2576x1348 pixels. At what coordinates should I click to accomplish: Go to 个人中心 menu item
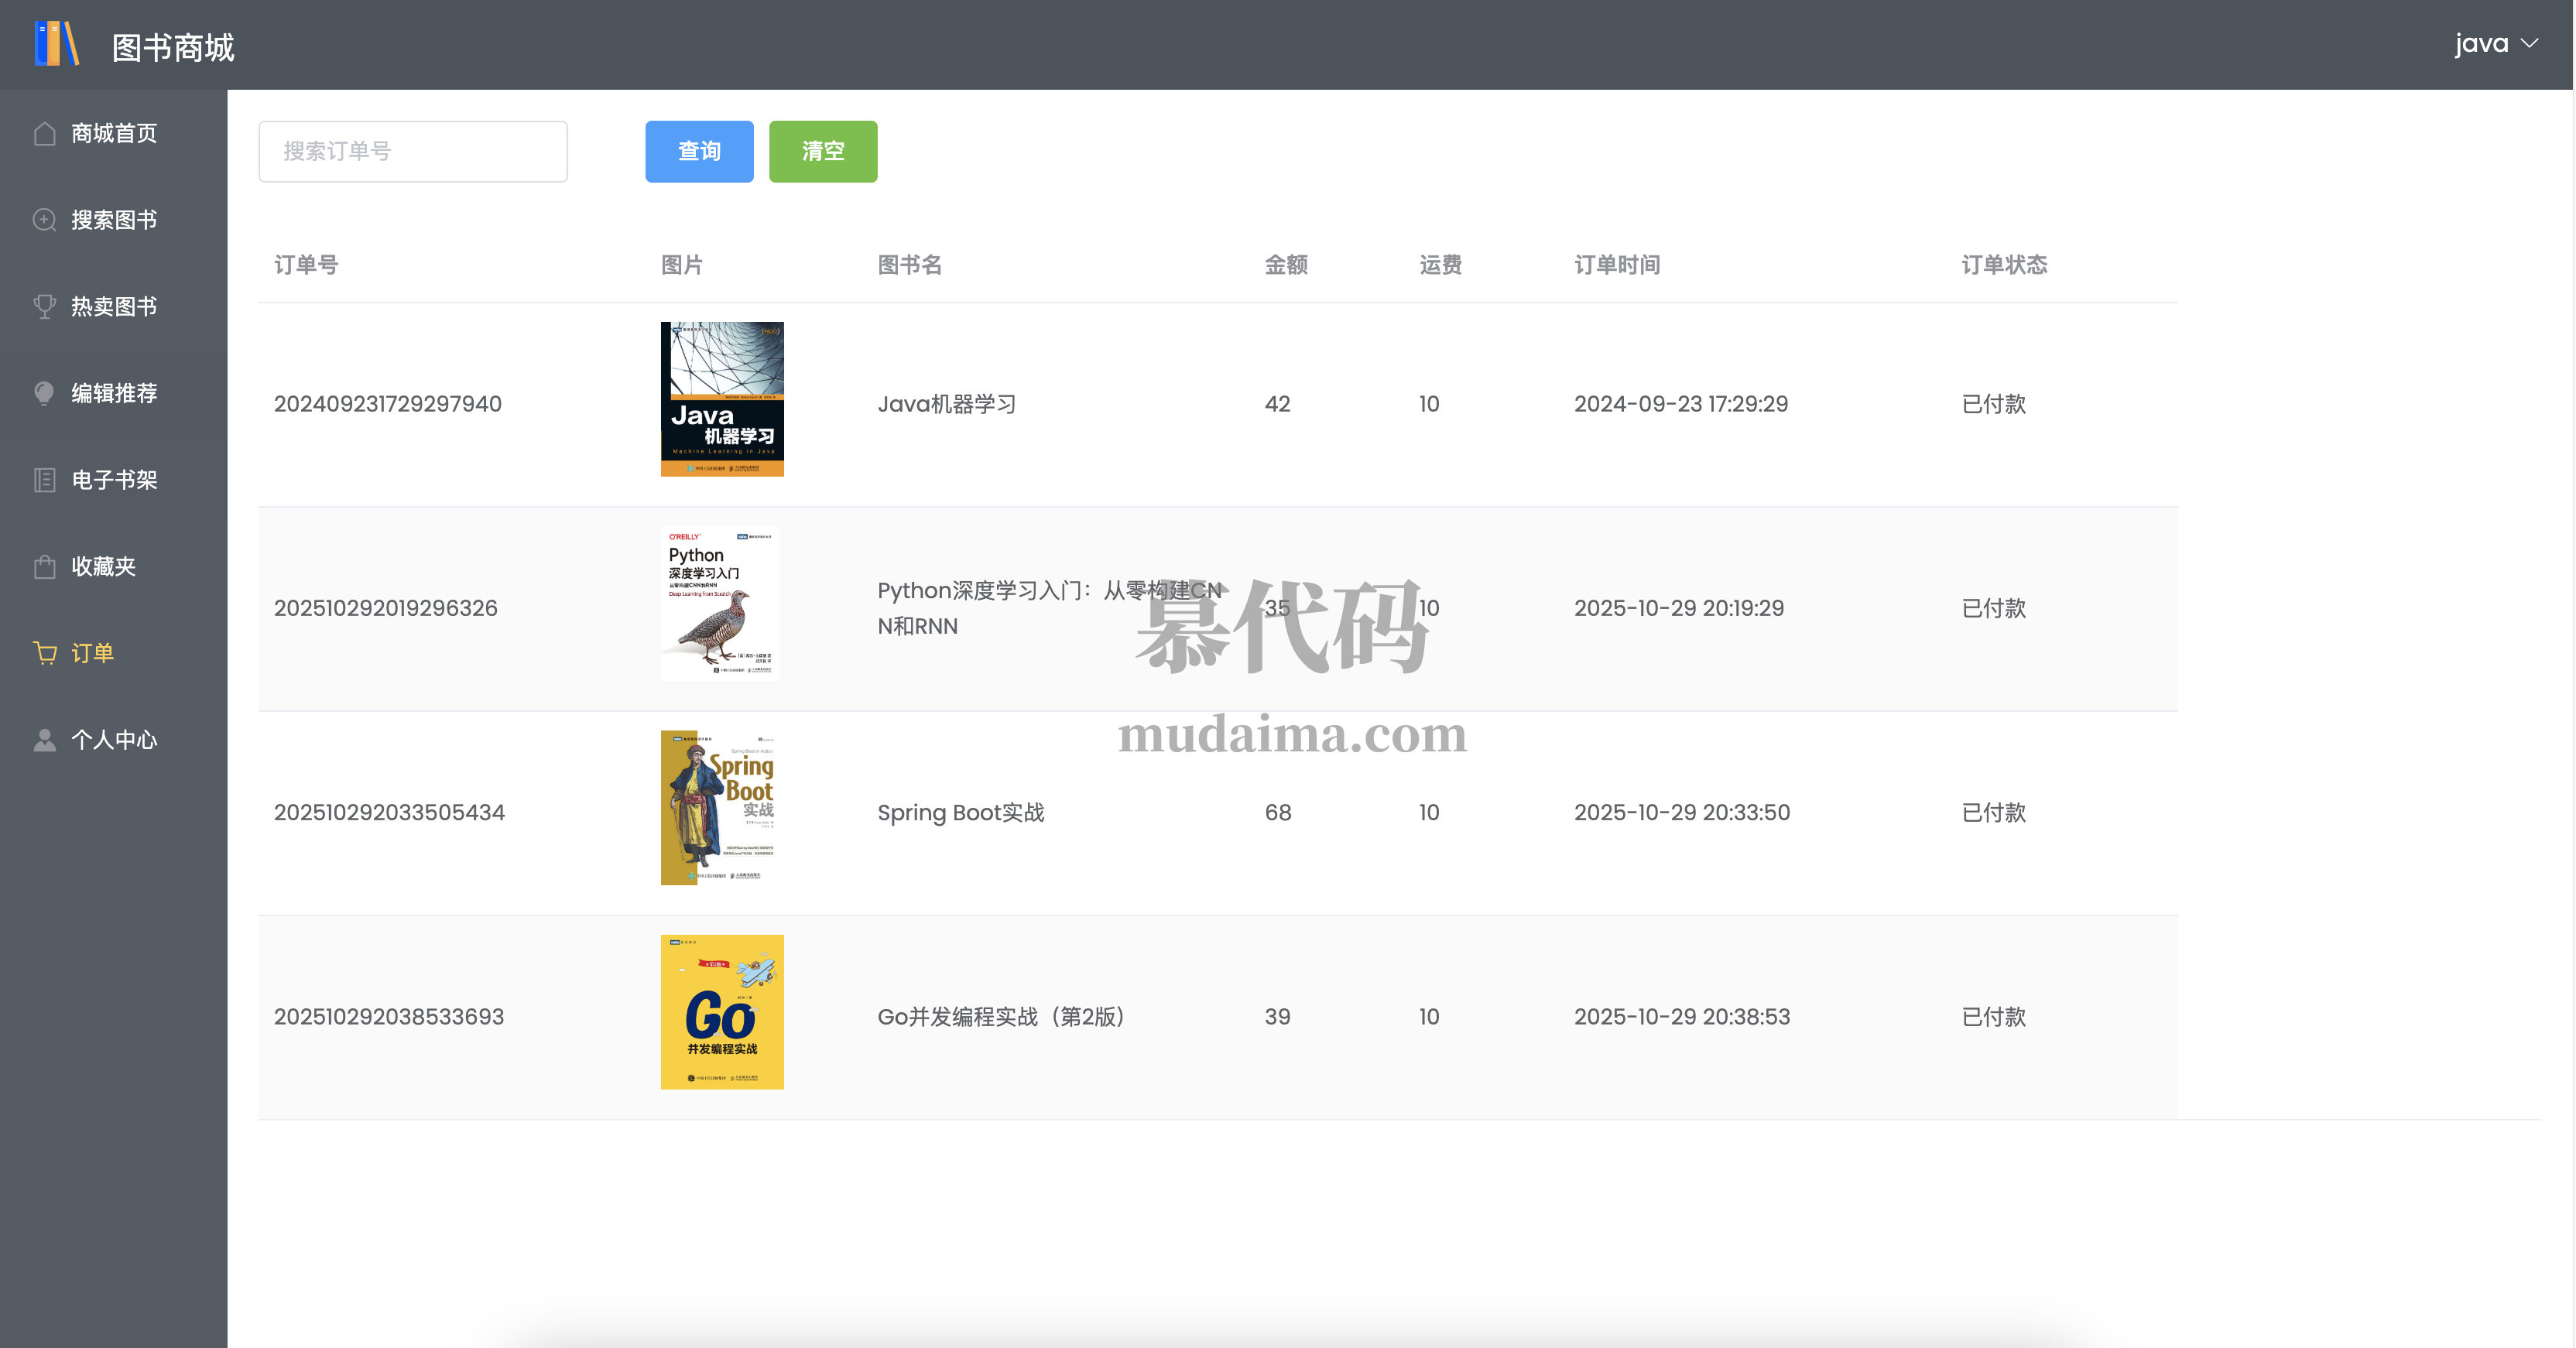114,740
